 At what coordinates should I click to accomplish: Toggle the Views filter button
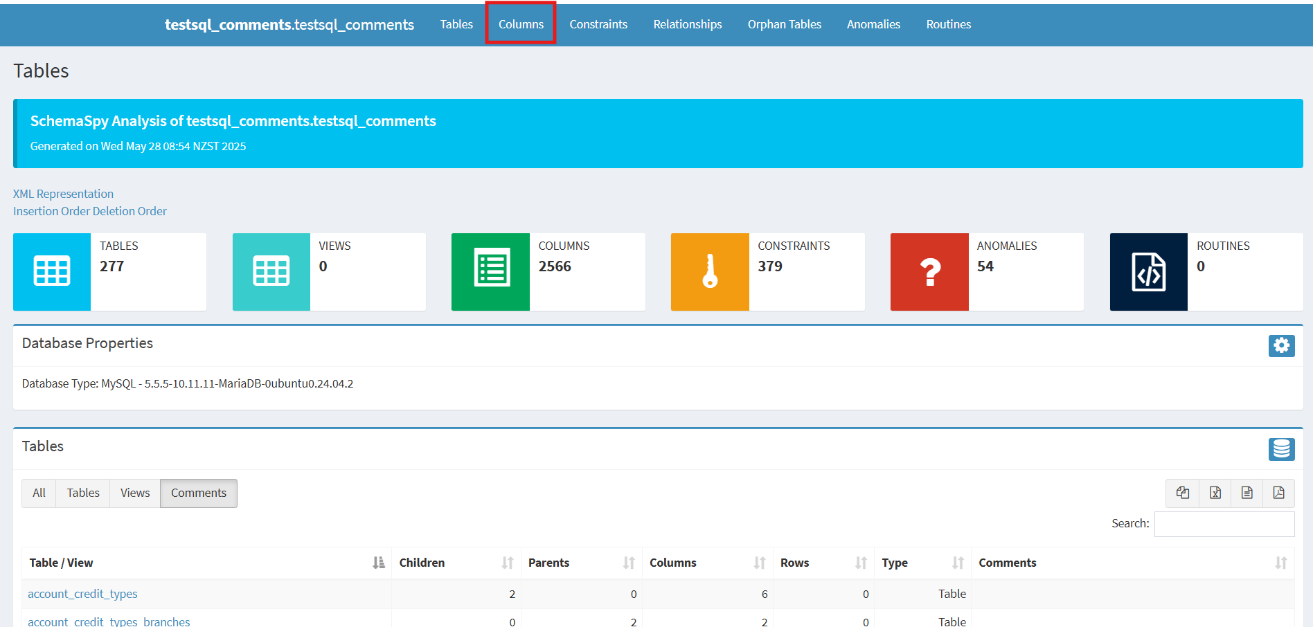tap(135, 493)
